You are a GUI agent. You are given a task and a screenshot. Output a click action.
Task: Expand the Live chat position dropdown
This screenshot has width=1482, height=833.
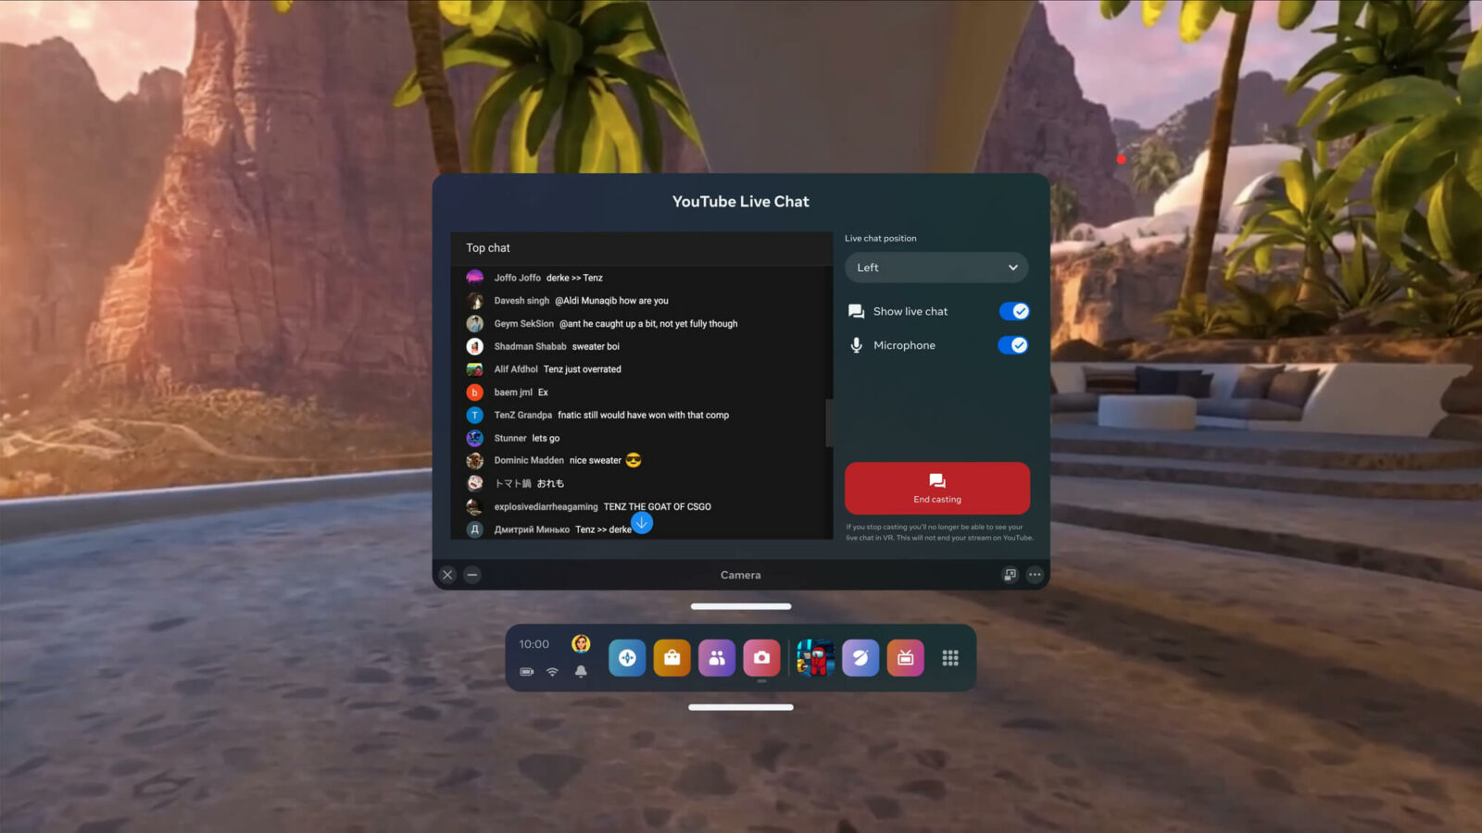point(936,267)
